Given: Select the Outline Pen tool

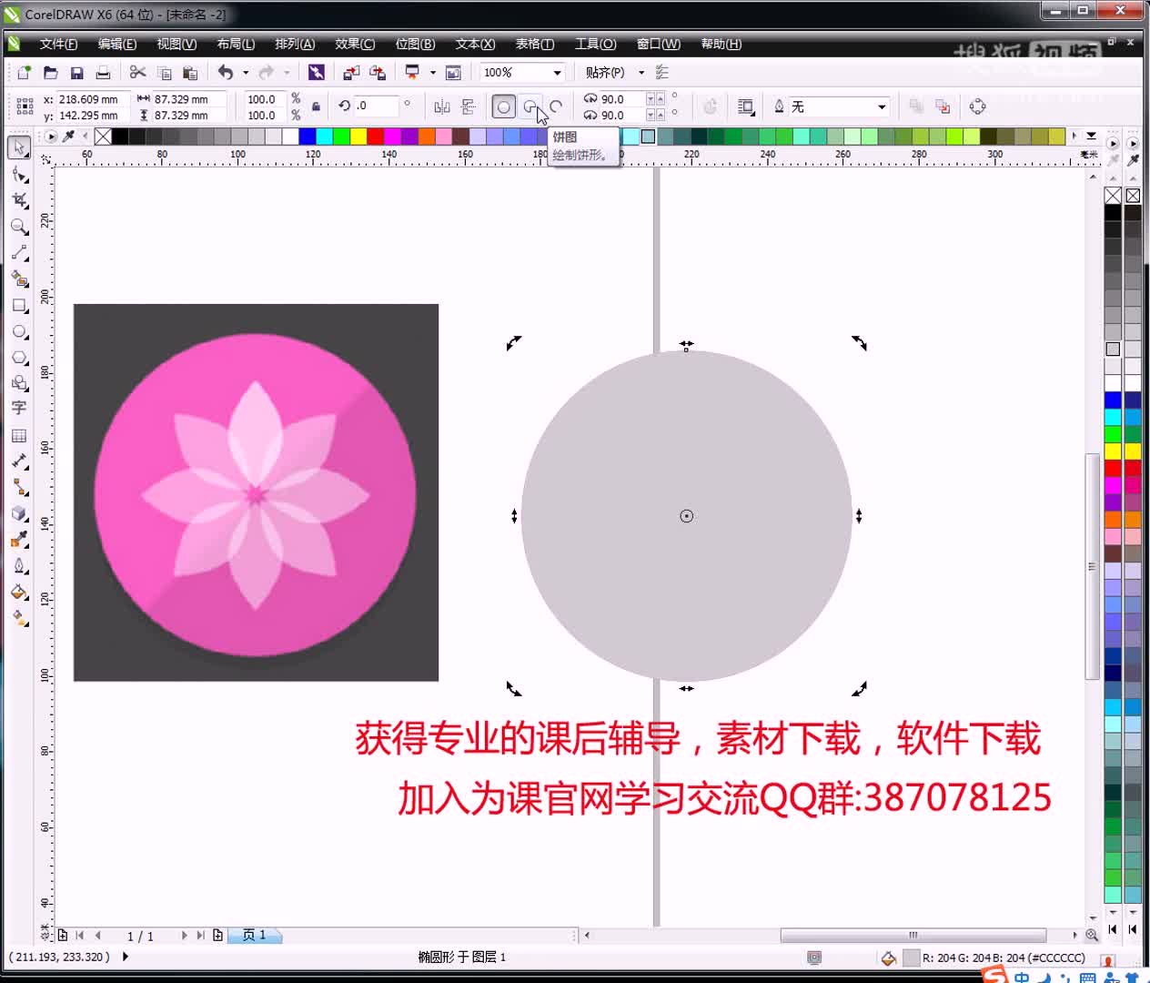Looking at the screenshot, I should (19, 566).
